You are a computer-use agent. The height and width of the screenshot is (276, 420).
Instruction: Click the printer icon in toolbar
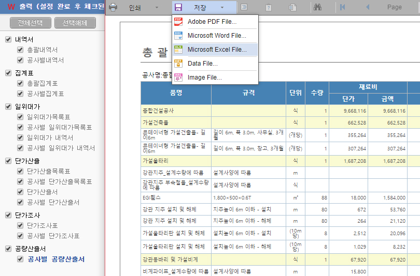point(113,7)
